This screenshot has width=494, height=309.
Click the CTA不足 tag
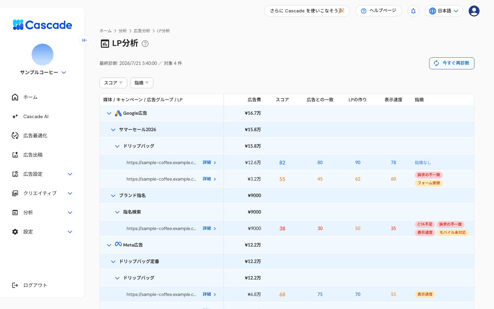click(425, 224)
